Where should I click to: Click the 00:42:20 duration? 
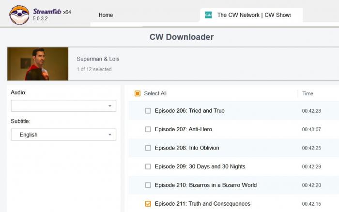[311, 185]
